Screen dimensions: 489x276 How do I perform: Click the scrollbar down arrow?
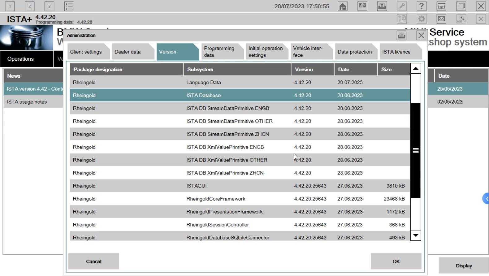tap(416, 235)
